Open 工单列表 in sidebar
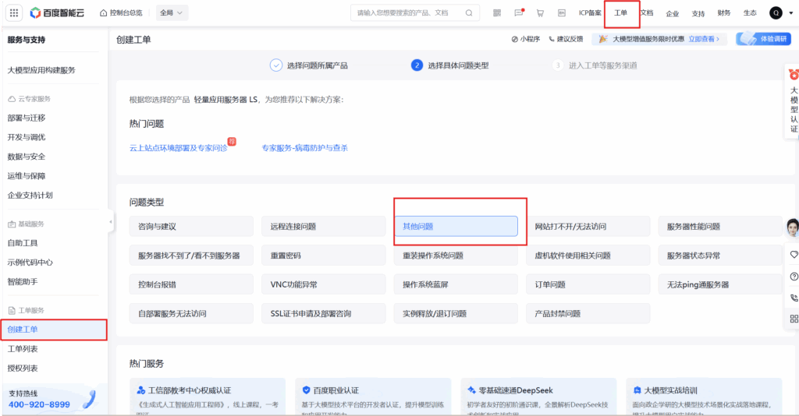 pos(23,349)
